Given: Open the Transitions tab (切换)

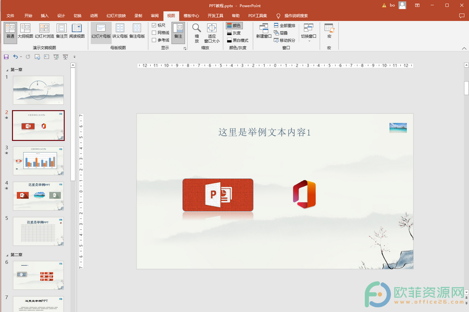Looking at the screenshot, I should (78, 16).
